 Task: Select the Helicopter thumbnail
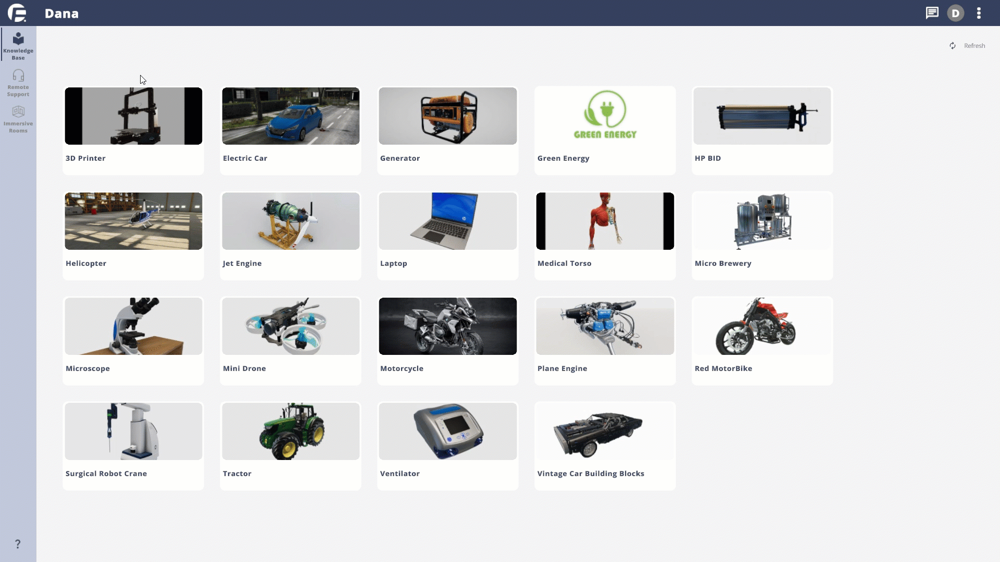coord(133,221)
